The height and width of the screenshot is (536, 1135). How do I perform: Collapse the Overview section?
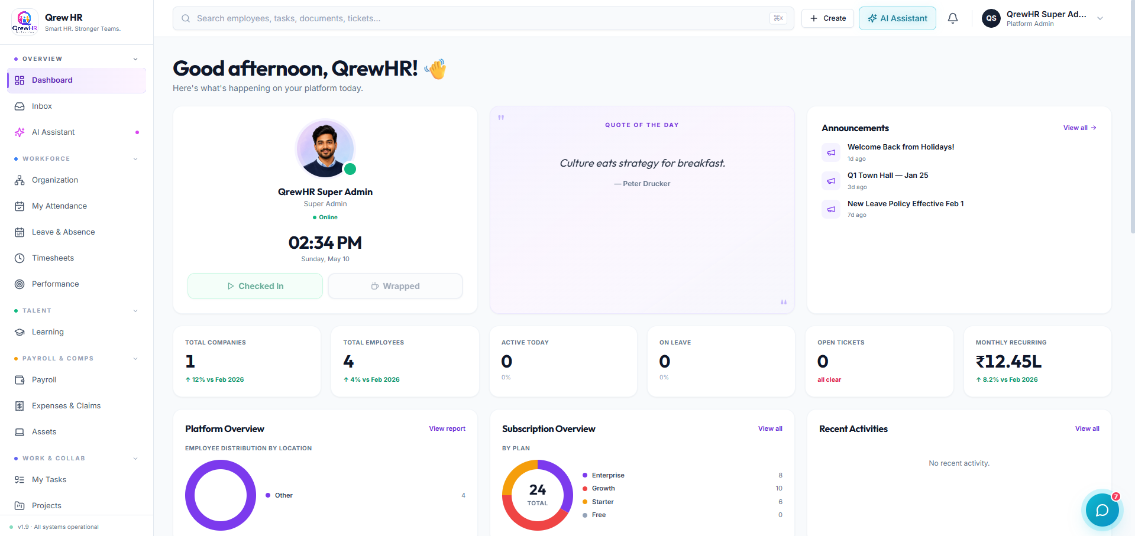(x=135, y=59)
